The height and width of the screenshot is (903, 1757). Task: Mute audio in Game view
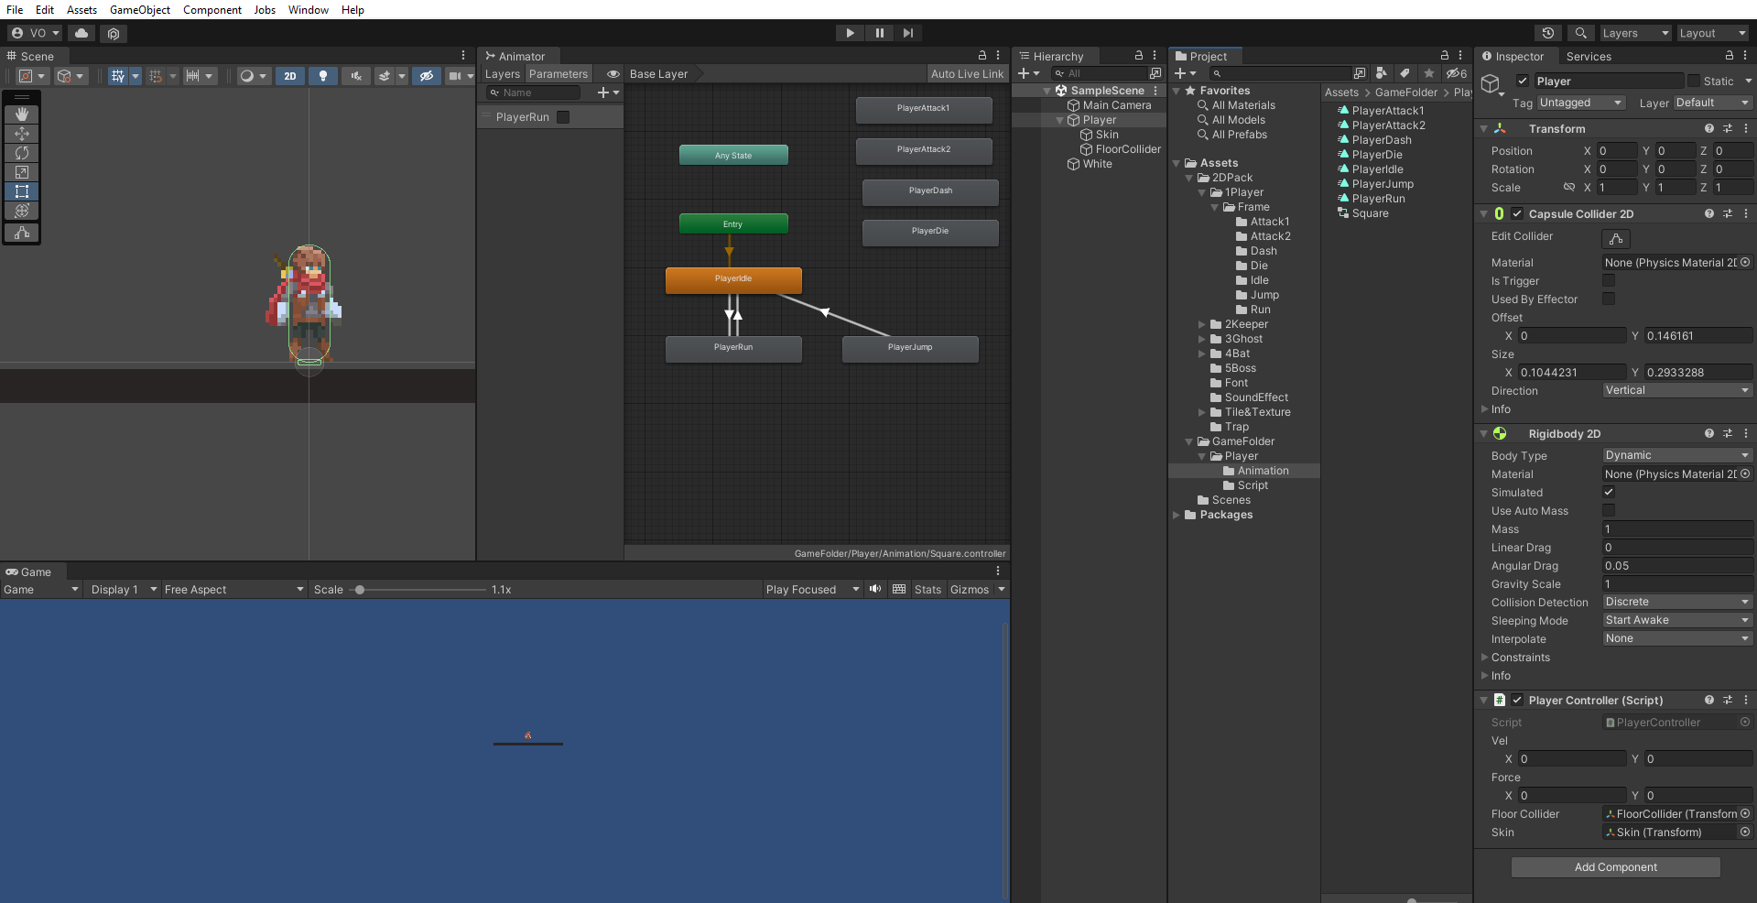(875, 589)
